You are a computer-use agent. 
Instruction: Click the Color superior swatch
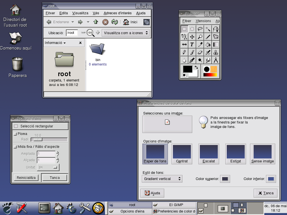(x=225, y=179)
